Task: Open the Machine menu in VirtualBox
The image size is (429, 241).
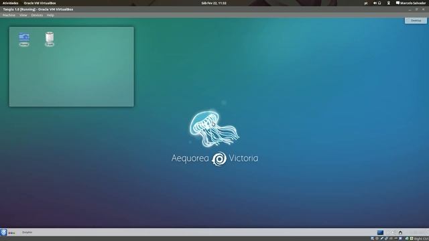Action: click(x=9, y=15)
